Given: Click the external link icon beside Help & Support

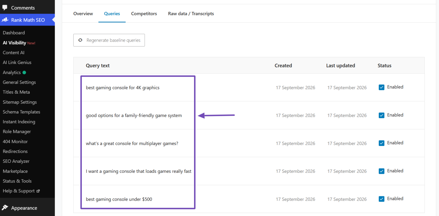Looking at the screenshot, I should (38, 191).
